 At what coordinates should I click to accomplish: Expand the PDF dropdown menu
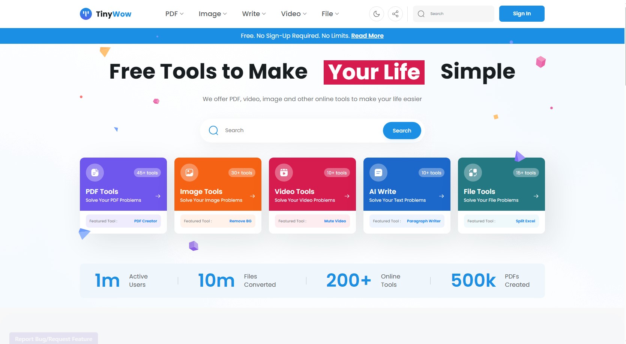click(x=174, y=14)
